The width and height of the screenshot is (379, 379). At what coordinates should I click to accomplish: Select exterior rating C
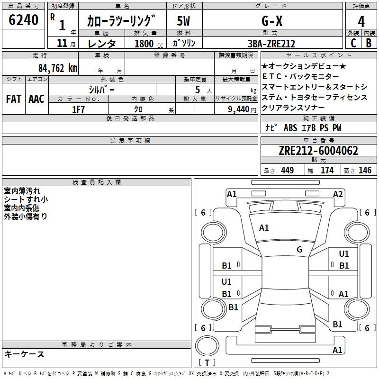click(x=353, y=43)
